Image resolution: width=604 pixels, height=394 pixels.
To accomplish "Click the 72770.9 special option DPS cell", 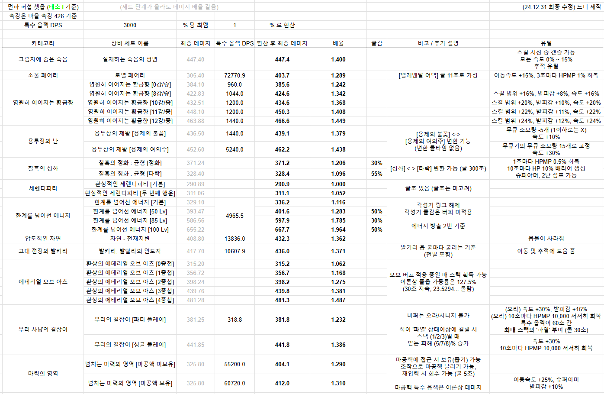I will coord(235,75).
